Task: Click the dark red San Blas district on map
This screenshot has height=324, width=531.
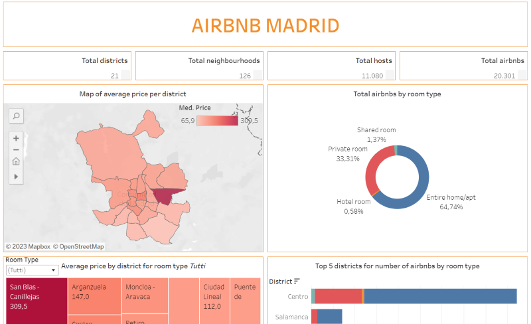Action: (x=165, y=196)
